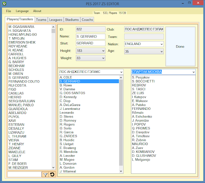Image resolution: width=205 pixels, height=183 pixels.
Task: Select highlighted S. GERRARD in Galaxy squad
Action: [x=89, y=81]
